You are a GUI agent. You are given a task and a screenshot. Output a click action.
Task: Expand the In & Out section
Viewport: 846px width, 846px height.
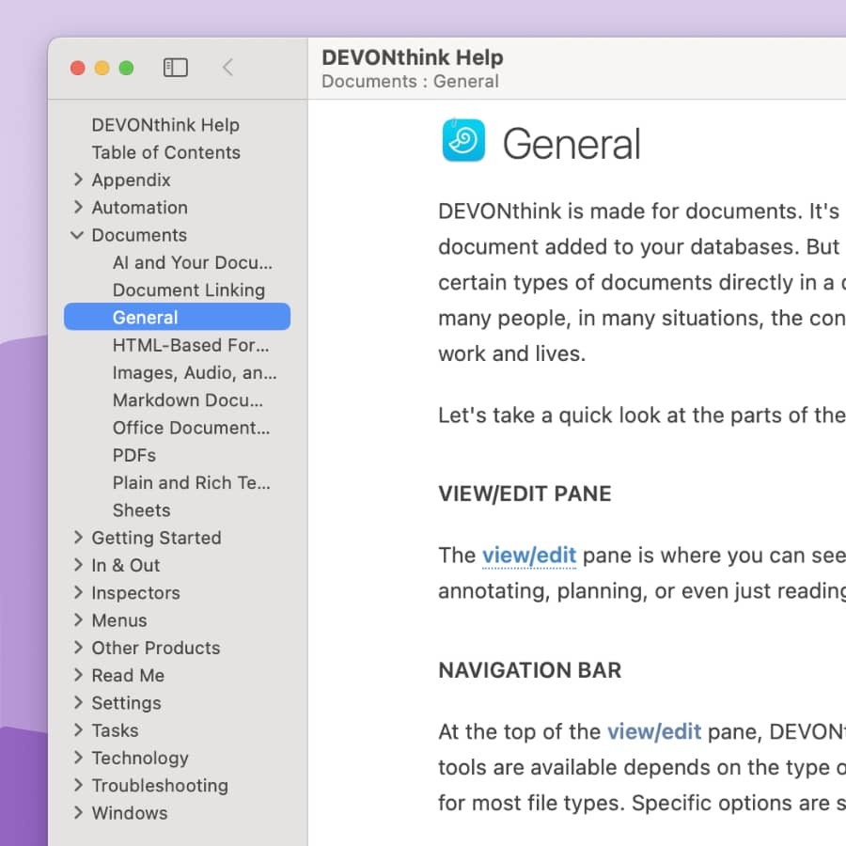tap(78, 565)
